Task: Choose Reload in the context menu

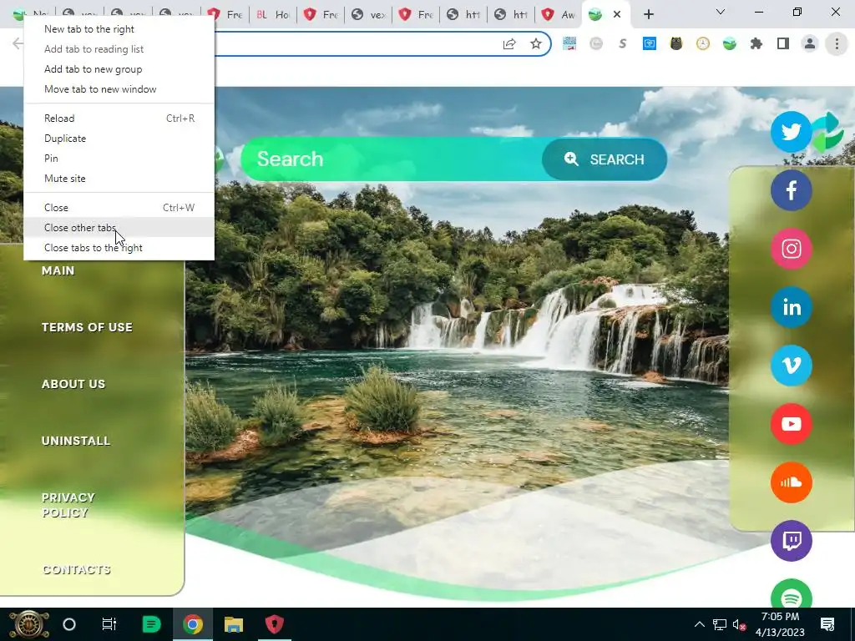Action: point(119,119)
